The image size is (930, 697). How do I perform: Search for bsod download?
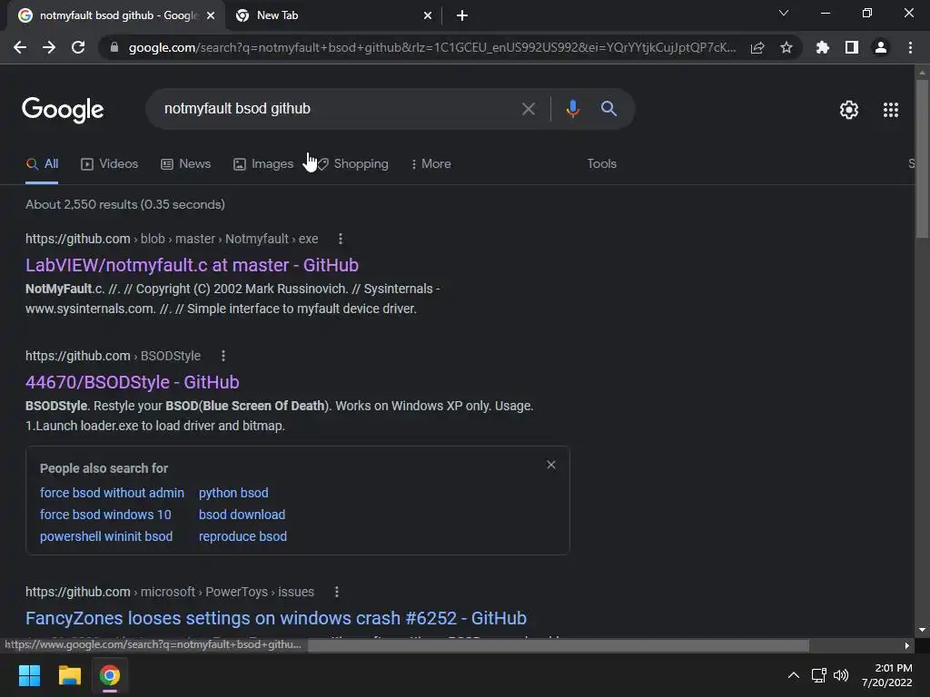(242, 515)
